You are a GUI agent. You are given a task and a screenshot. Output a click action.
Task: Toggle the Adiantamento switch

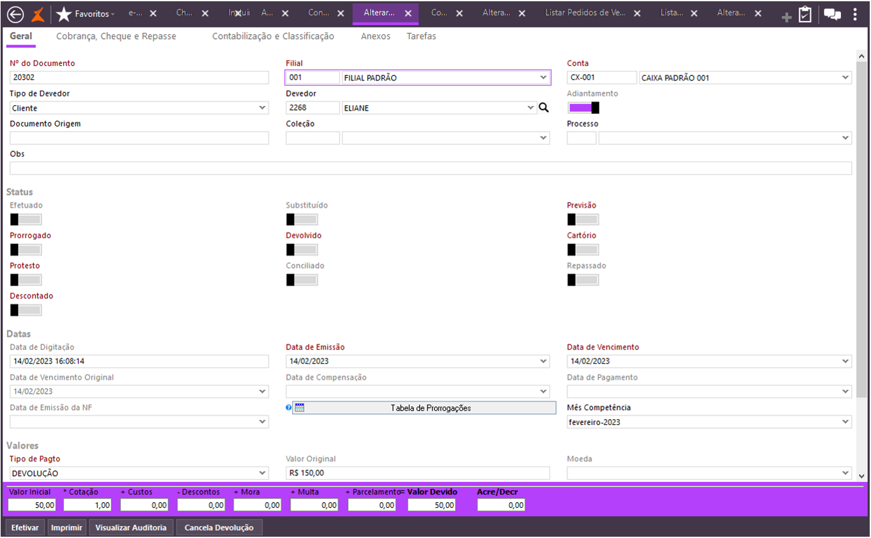[x=583, y=107]
